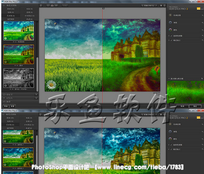Click the OK button, upper window

[x=195, y=106]
